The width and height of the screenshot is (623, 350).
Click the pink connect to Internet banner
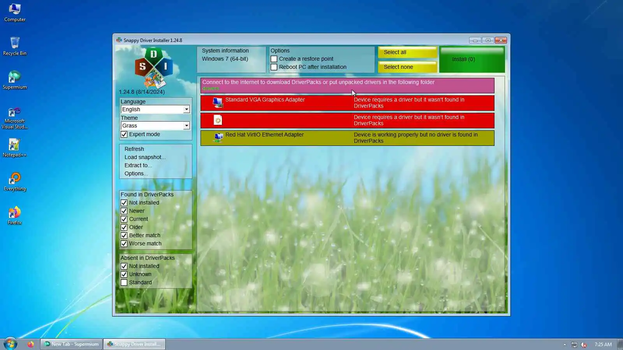click(347, 86)
